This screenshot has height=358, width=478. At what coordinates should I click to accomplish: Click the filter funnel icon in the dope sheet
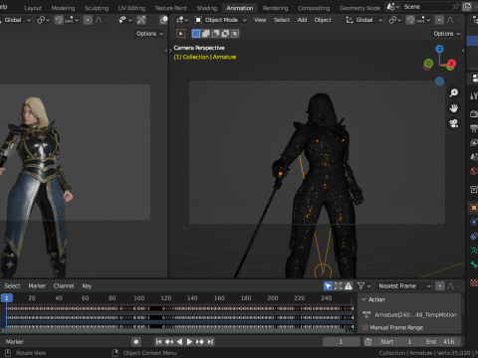click(x=361, y=285)
